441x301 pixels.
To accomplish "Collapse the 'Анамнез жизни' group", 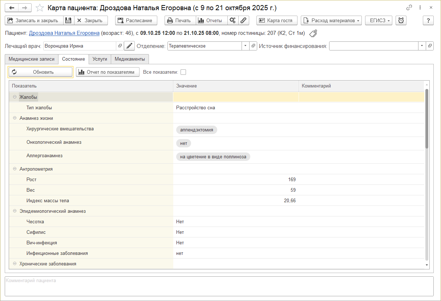I will (x=15, y=118).
